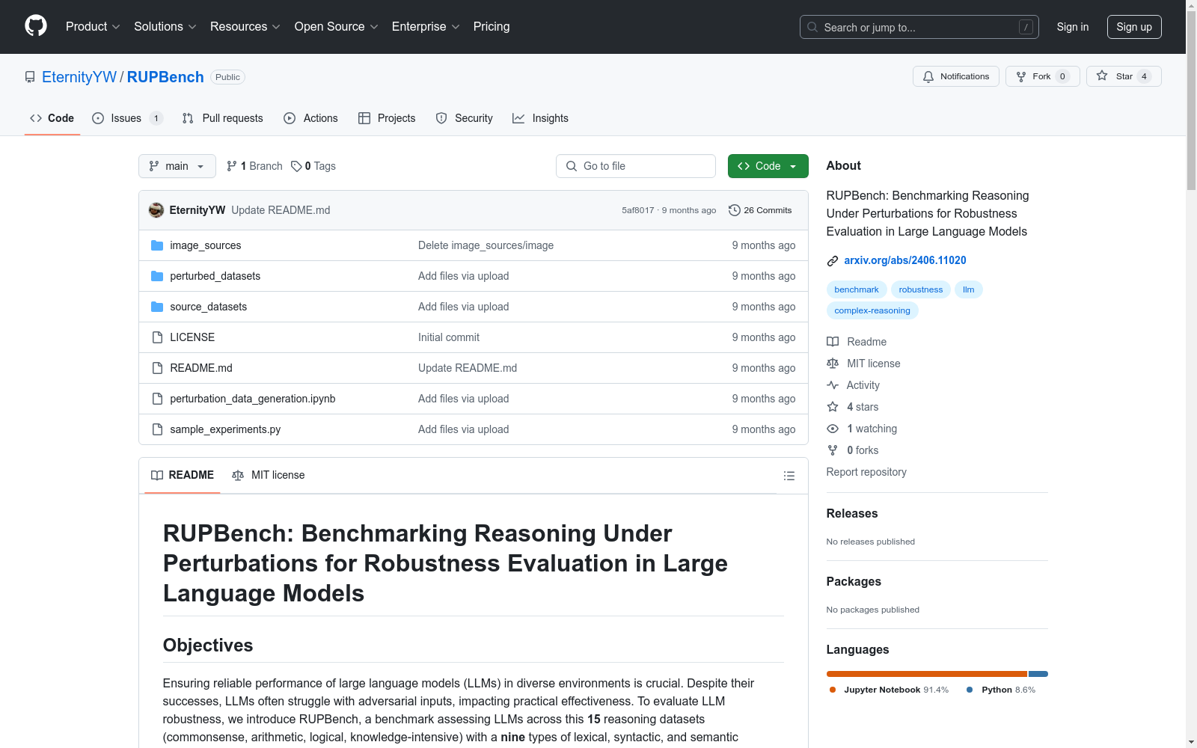
Task: Open the 'Initial commit' message link
Action: tap(449, 337)
